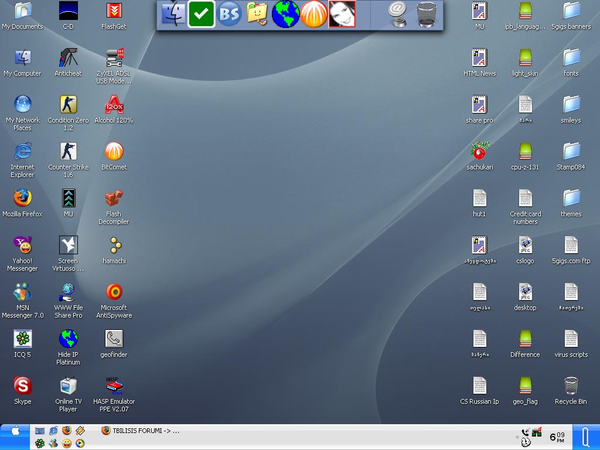The image size is (600, 450).
Task: Open smiley folder icon in top dock
Action: (x=257, y=14)
